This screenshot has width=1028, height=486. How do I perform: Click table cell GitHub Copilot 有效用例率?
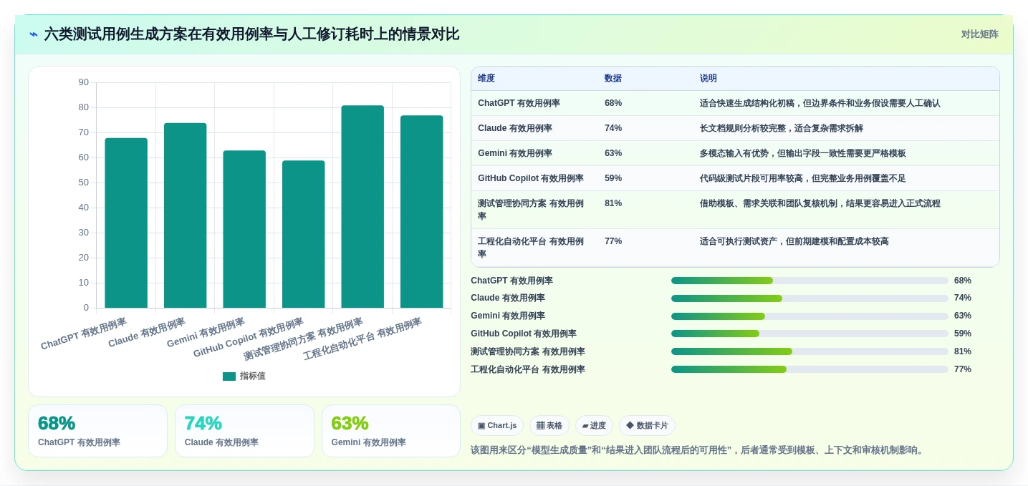pyautogui.click(x=531, y=178)
